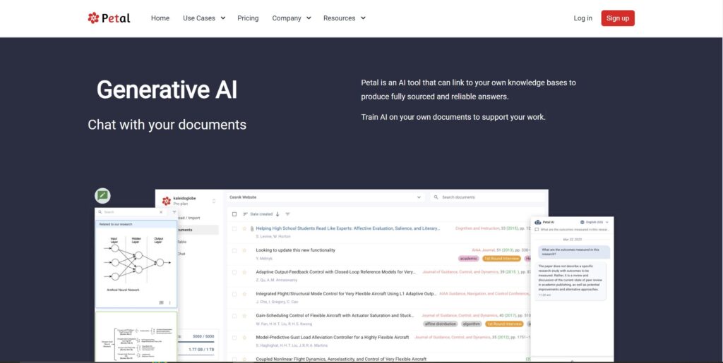723x363 pixels.
Task: Select checkbox for Adaptive Output-Feedback Control paper
Action: tap(234, 272)
